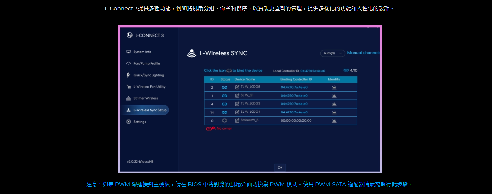Open the L-Wireless Fan Utility
The width and height of the screenshot is (492, 194).
click(149, 87)
